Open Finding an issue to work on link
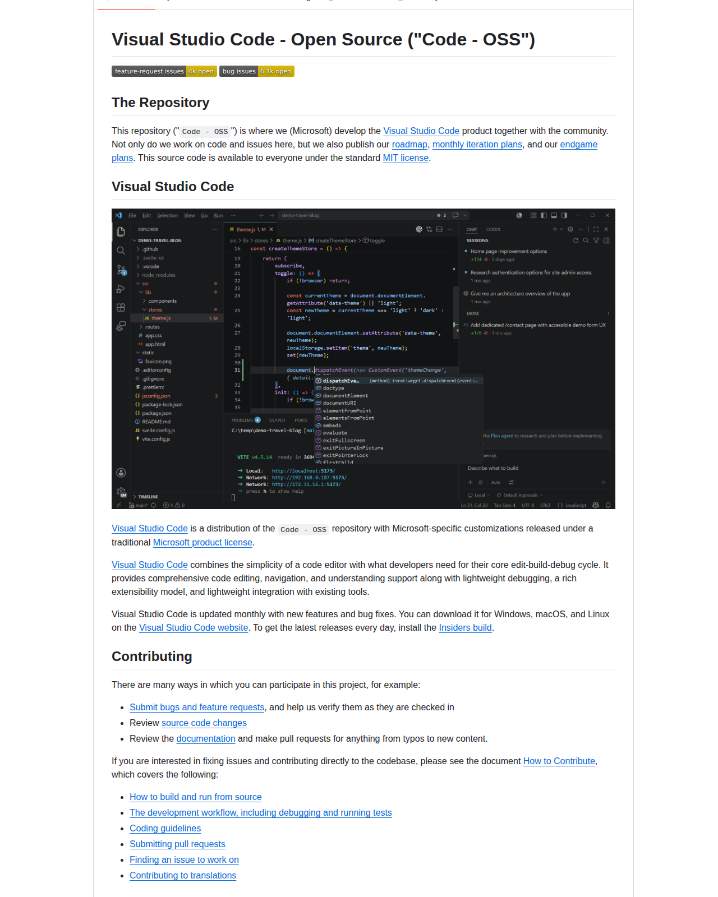 (x=184, y=859)
